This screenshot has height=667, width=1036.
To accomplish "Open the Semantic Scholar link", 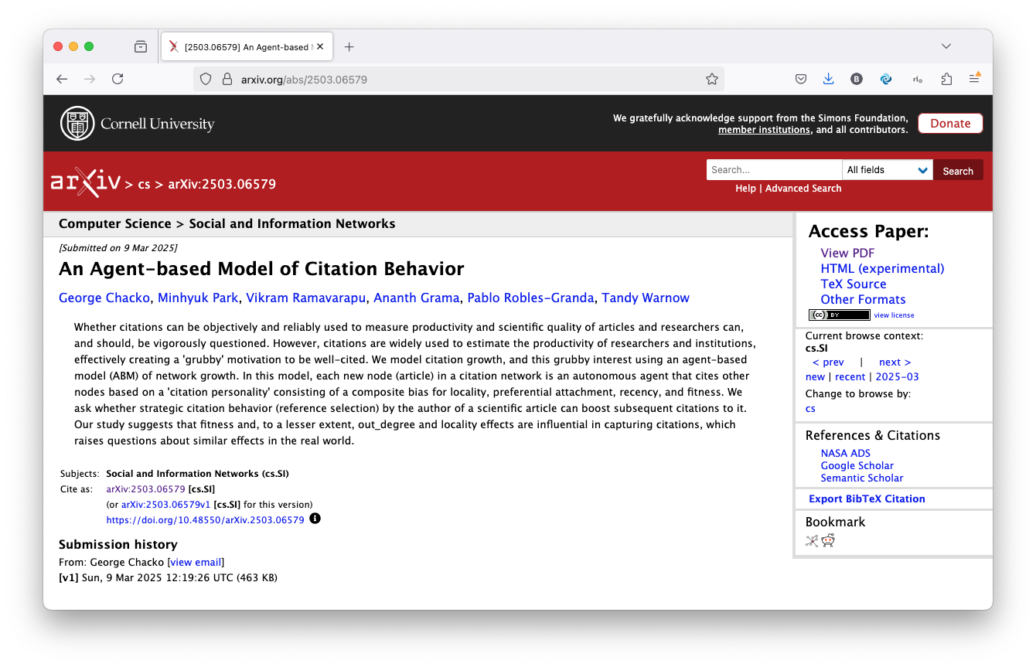I will coord(862,478).
